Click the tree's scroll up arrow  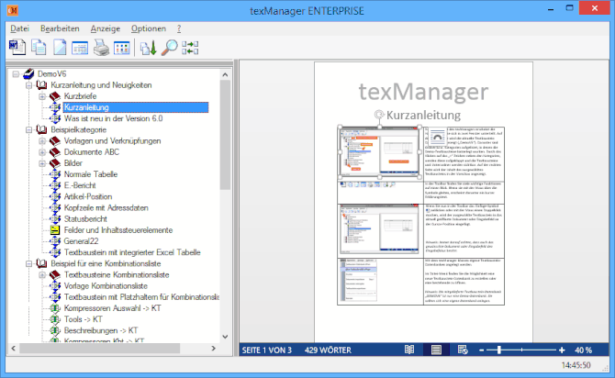click(x=225, y=74)
